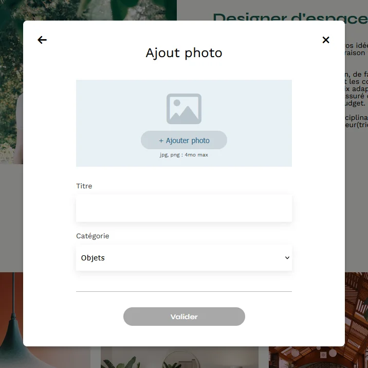Click the light blue photo upload area
368x368 pixels.
coord(184,123)
